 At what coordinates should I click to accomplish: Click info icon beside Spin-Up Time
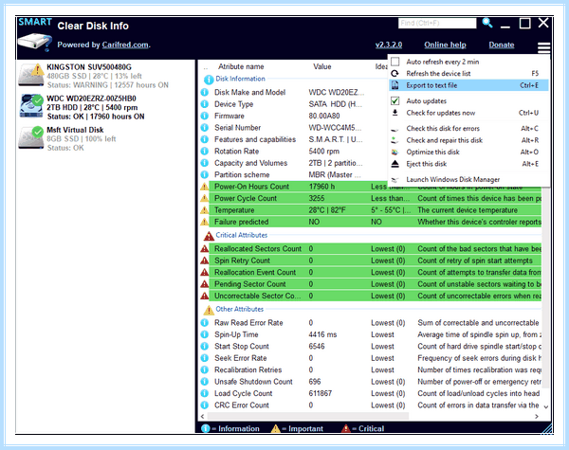click(x=205, y=334)
